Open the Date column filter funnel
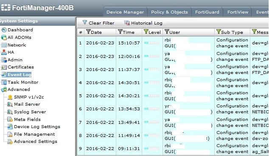This screenshot has height=156, width=269. 88,32
